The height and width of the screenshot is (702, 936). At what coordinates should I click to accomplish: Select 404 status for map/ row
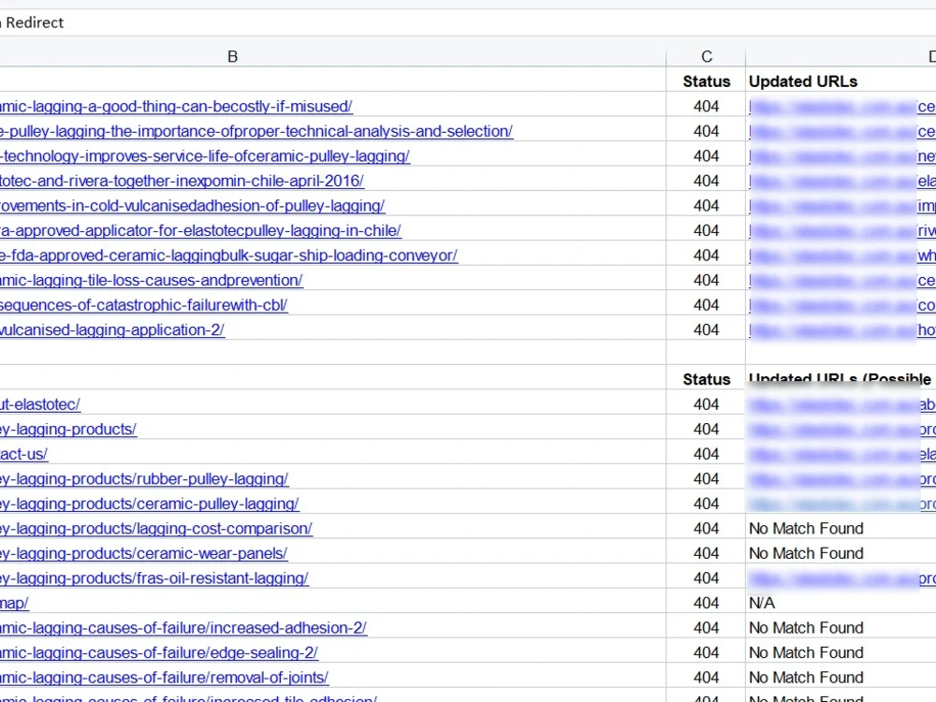click(x=706, y=604)
